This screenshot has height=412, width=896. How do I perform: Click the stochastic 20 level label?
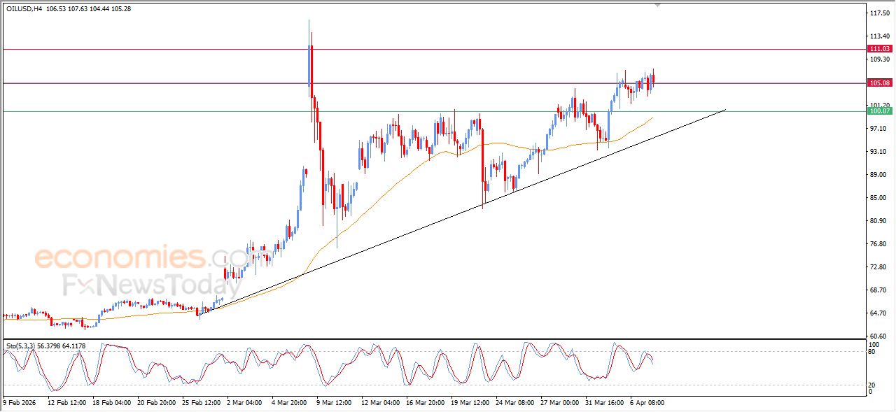point(872,385)
